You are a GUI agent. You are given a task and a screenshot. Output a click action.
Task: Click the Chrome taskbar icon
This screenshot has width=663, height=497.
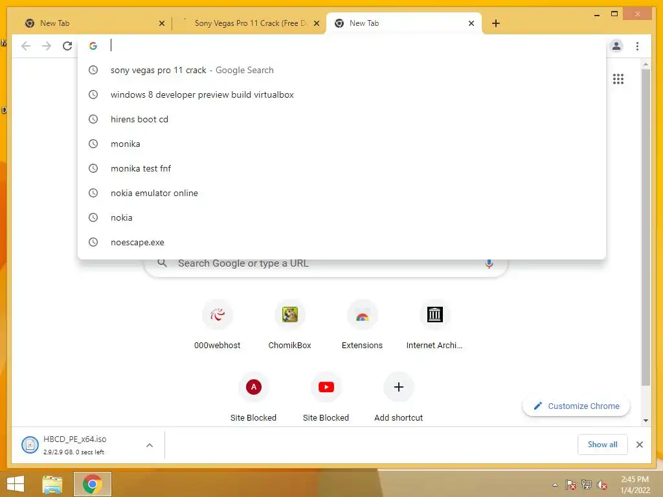pos(93,484)
